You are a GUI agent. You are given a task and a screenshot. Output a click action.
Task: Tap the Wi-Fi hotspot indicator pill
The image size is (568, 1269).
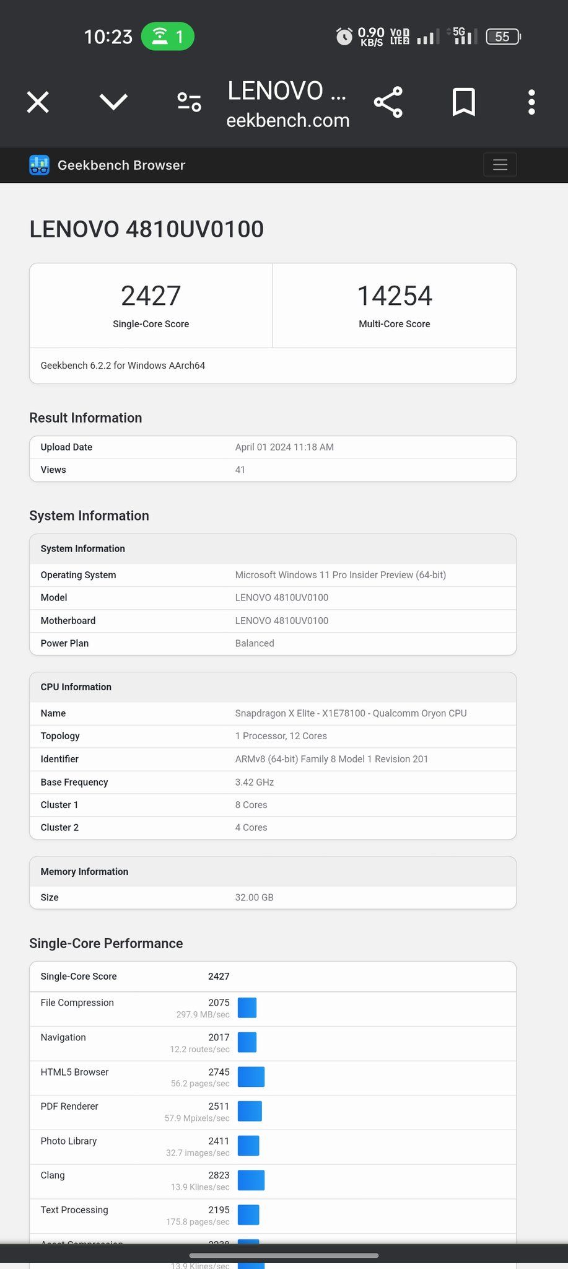[x=167, y=37]
